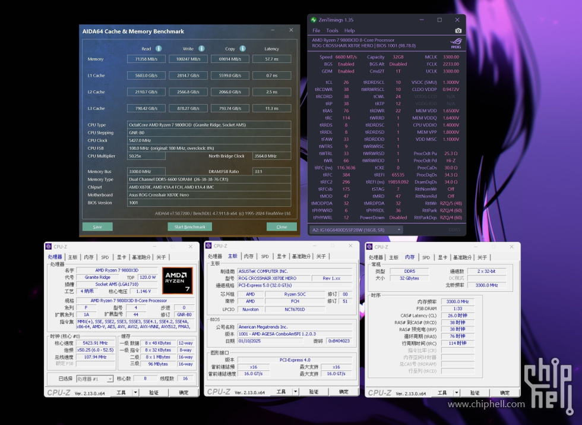The height and width of the screenshot is (425, 582).
Task: Switch to 内存 tab in left CPU-Z window
Action: tap(88, 257)
